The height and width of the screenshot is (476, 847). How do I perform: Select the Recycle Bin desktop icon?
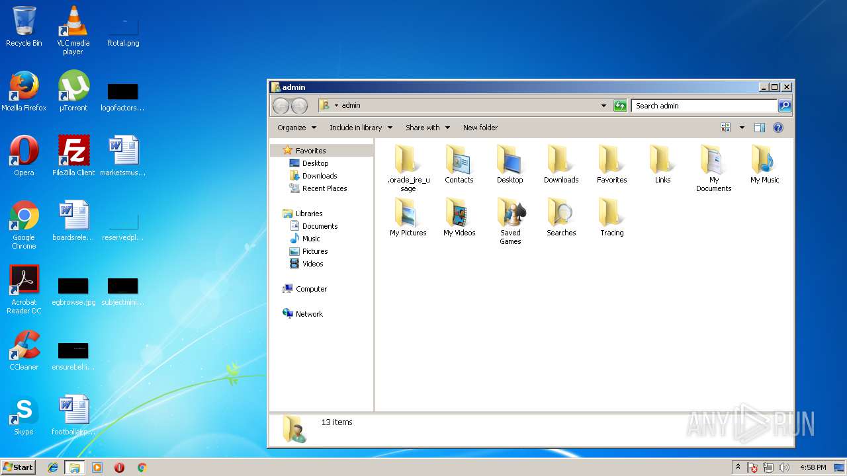24,26
